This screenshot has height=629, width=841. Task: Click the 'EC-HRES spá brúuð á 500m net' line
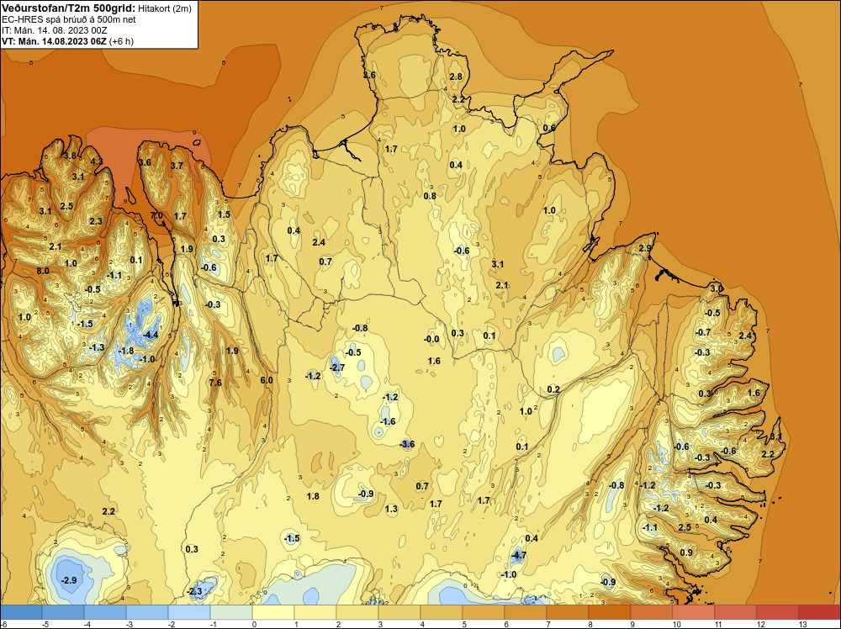point(69,20)
